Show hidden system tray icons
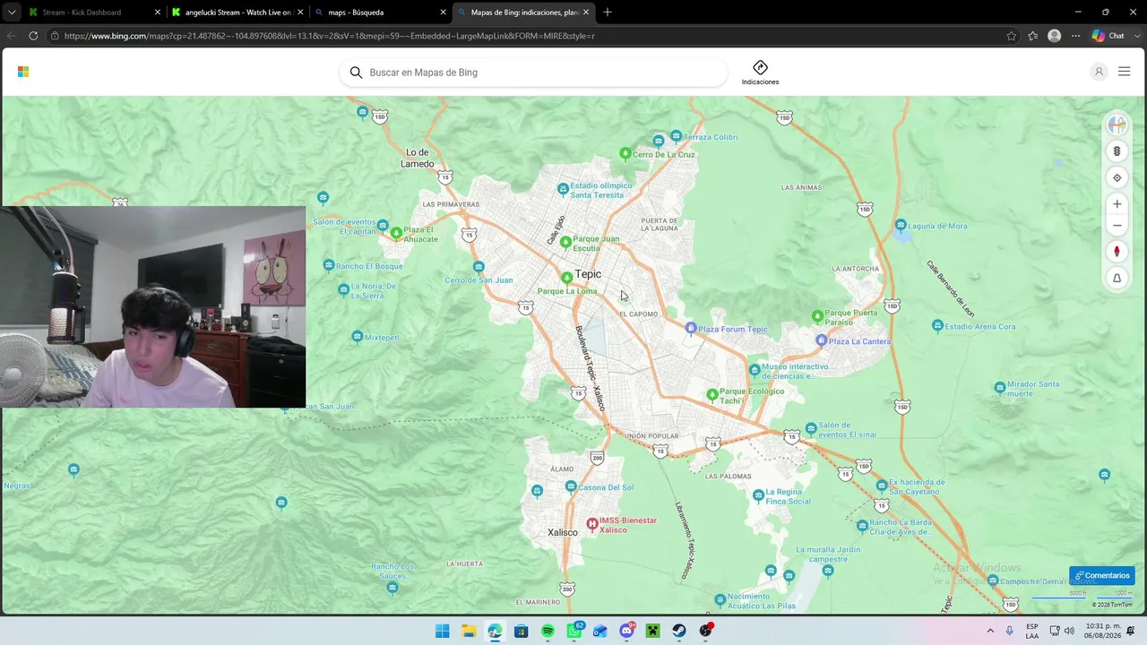The image size is (1147, 645). coord(990,631)
